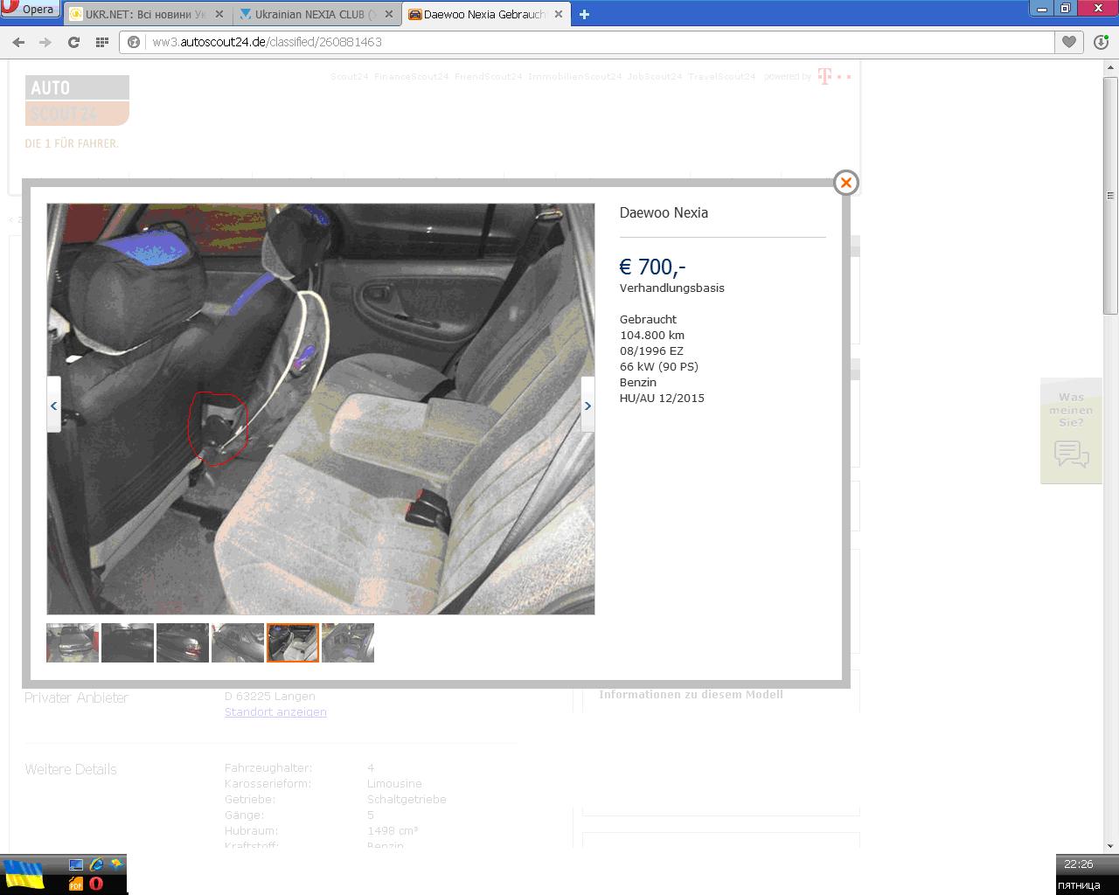This screenshot has height=895, width=1119.
Task: Close the Ukrainian NEXIA CLUB tab
Action: click(389, 14)
